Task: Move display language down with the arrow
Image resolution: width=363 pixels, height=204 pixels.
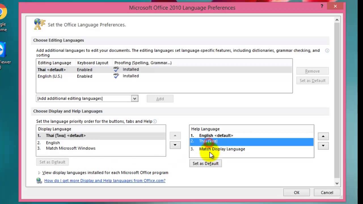Action: pyautogui.click(x=175, y=145)
